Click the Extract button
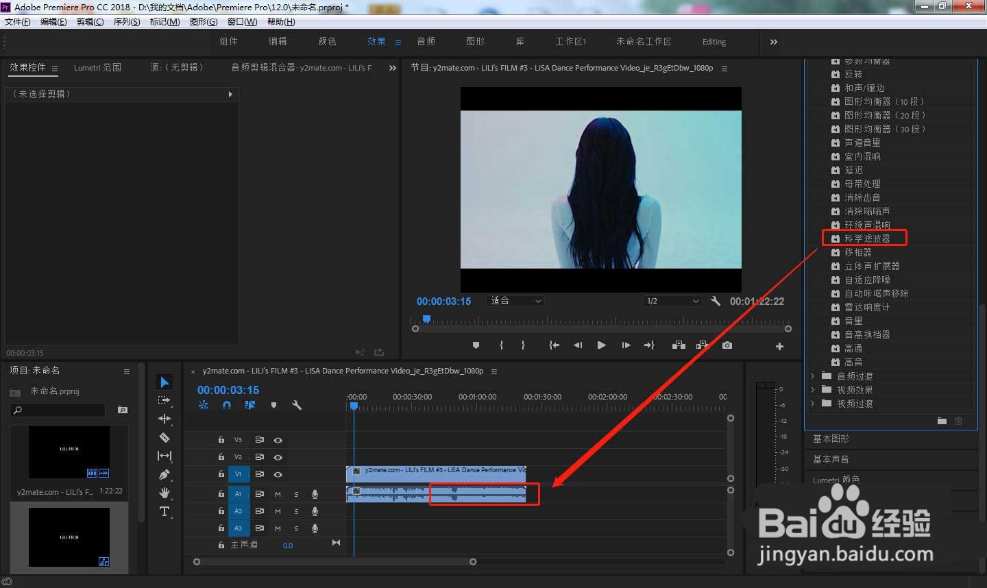987x588 pixels. [x=703, y=345]
